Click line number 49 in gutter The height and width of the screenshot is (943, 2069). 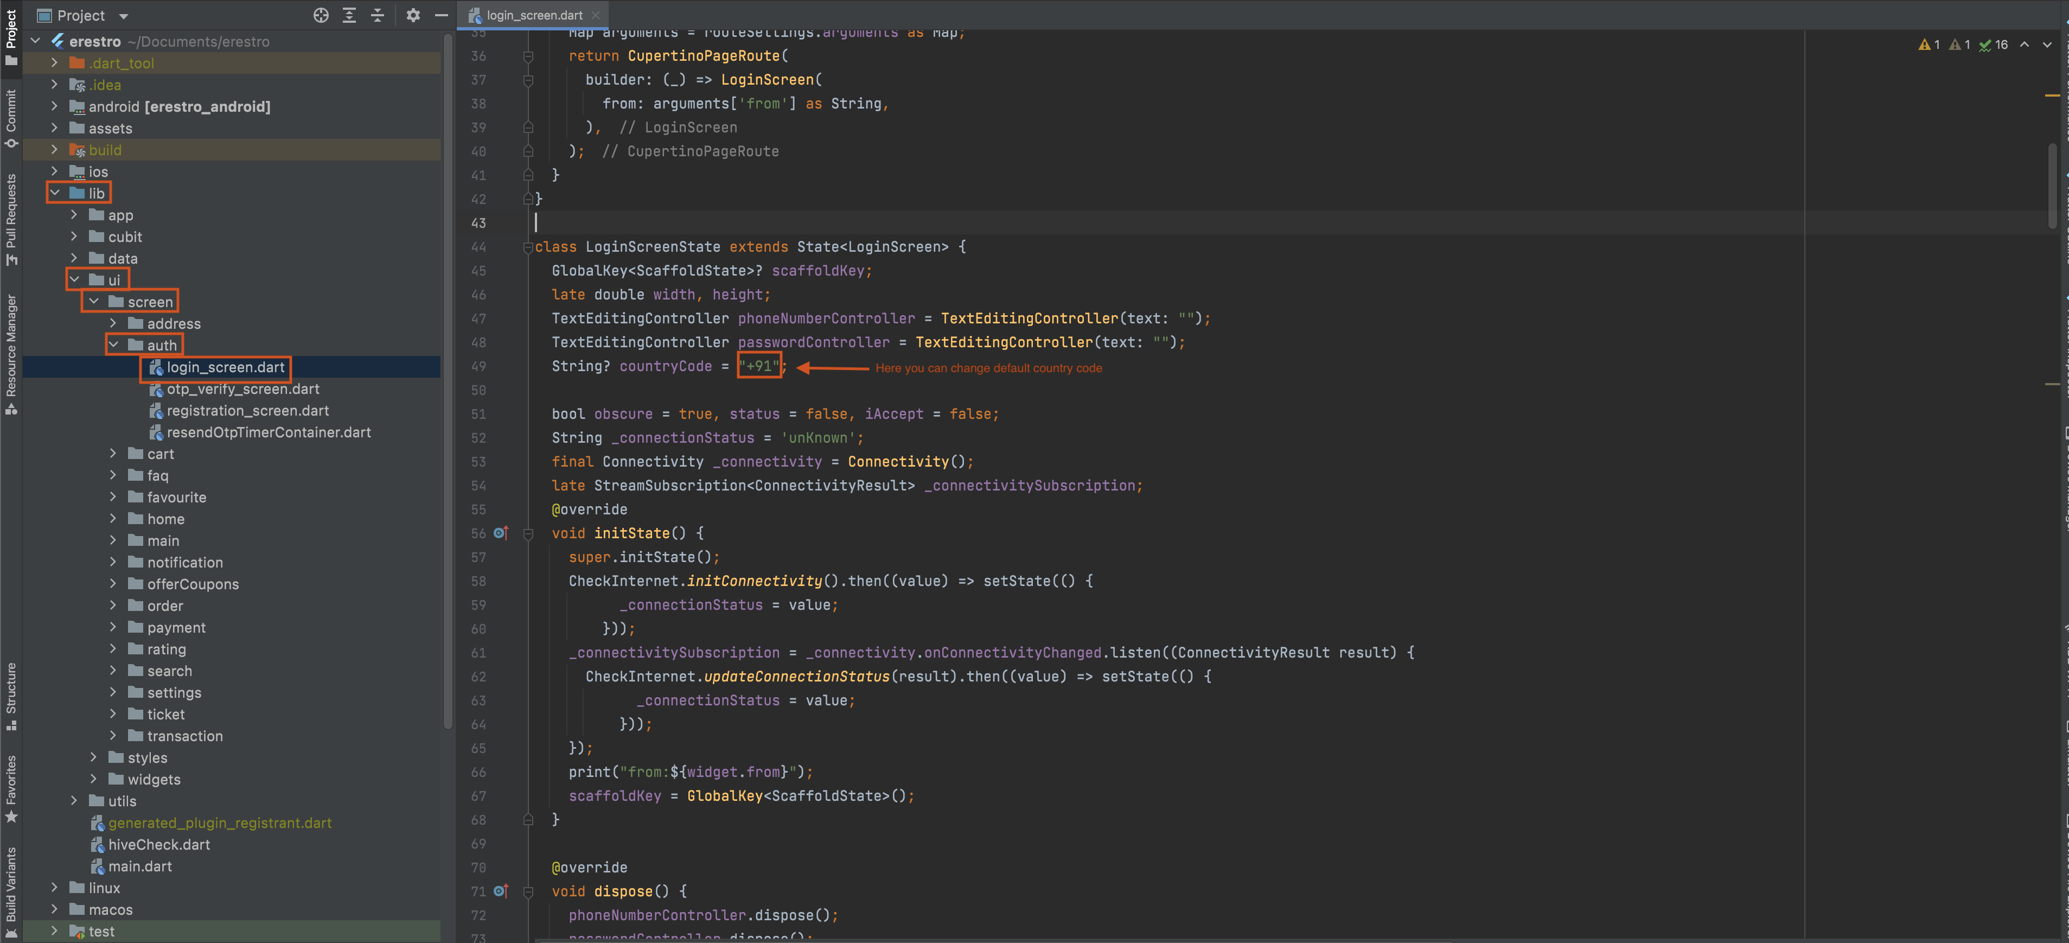pyautogui.click(x=478, y=366)
